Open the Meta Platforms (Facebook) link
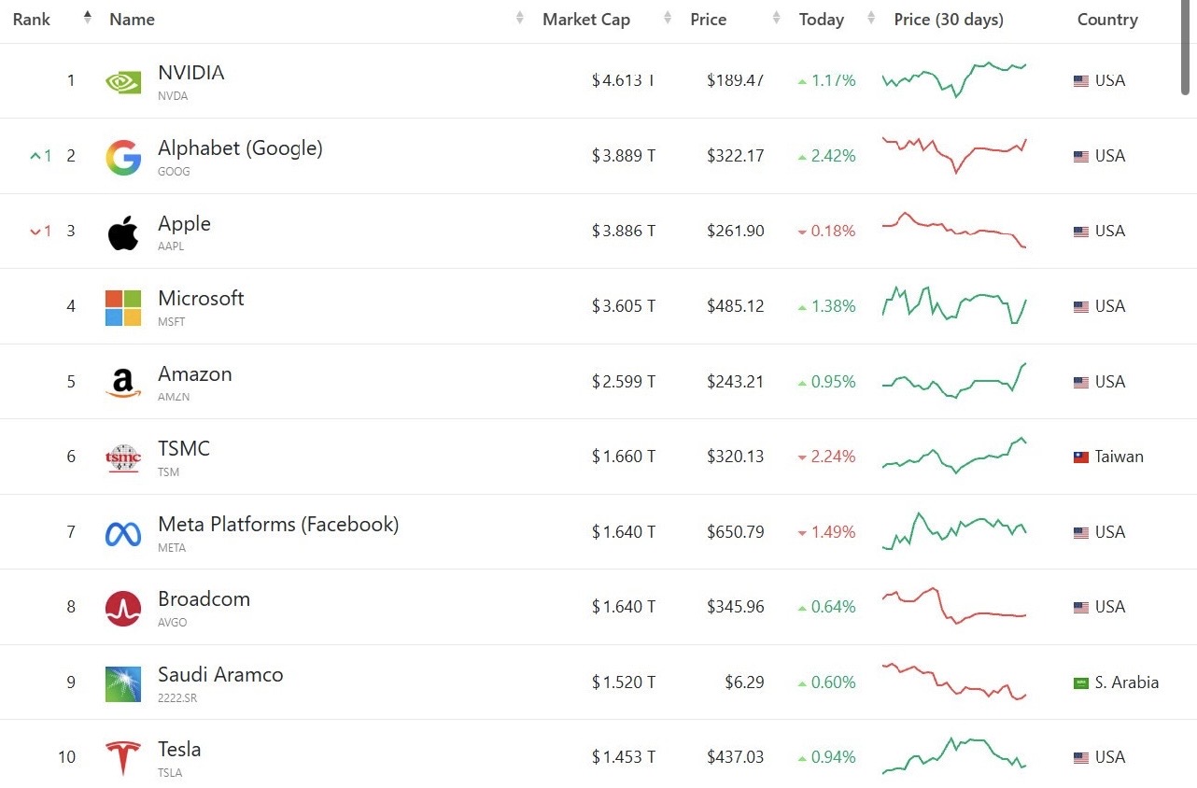Image resolution: width=1197 pixels, height=788 pixels. 277,525
